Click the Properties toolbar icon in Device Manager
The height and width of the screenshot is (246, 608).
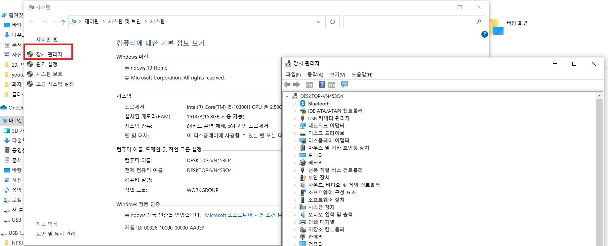pyautogui.click(x=309, y=85)
